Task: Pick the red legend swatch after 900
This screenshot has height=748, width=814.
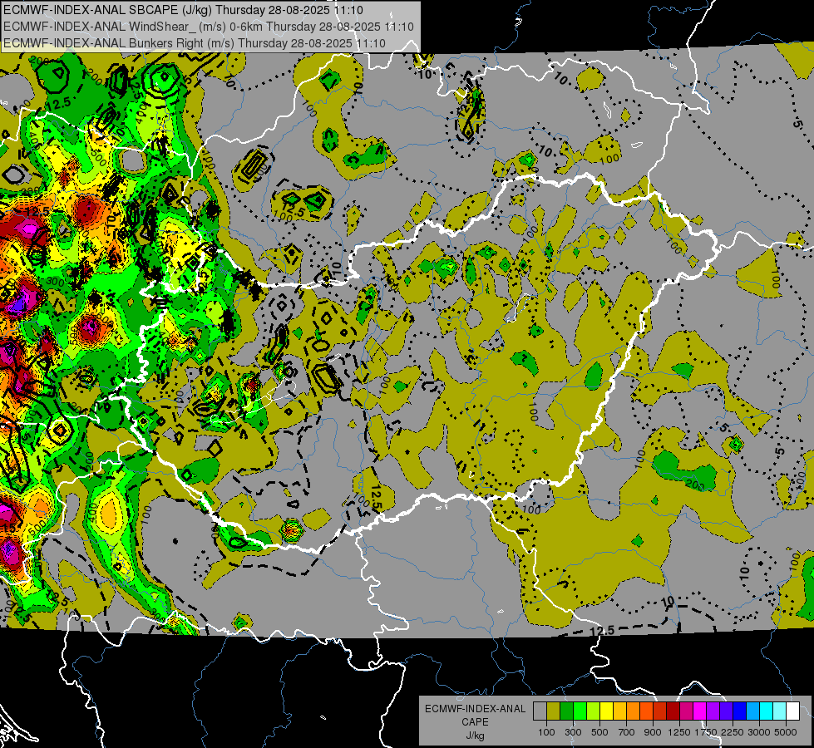Action: pos(660,711)
